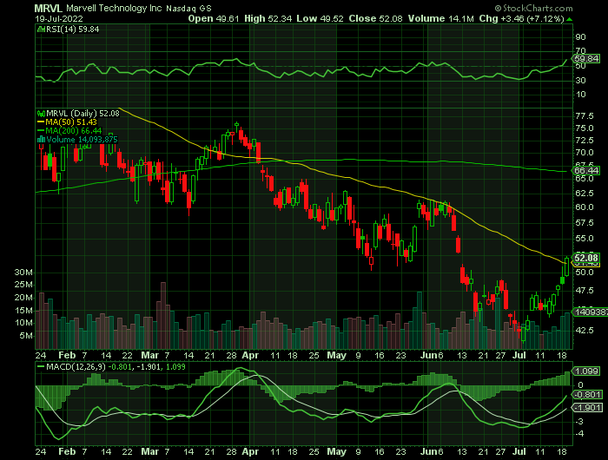
Task: Click the 52.08 last price tag
Action: (586, 258)
